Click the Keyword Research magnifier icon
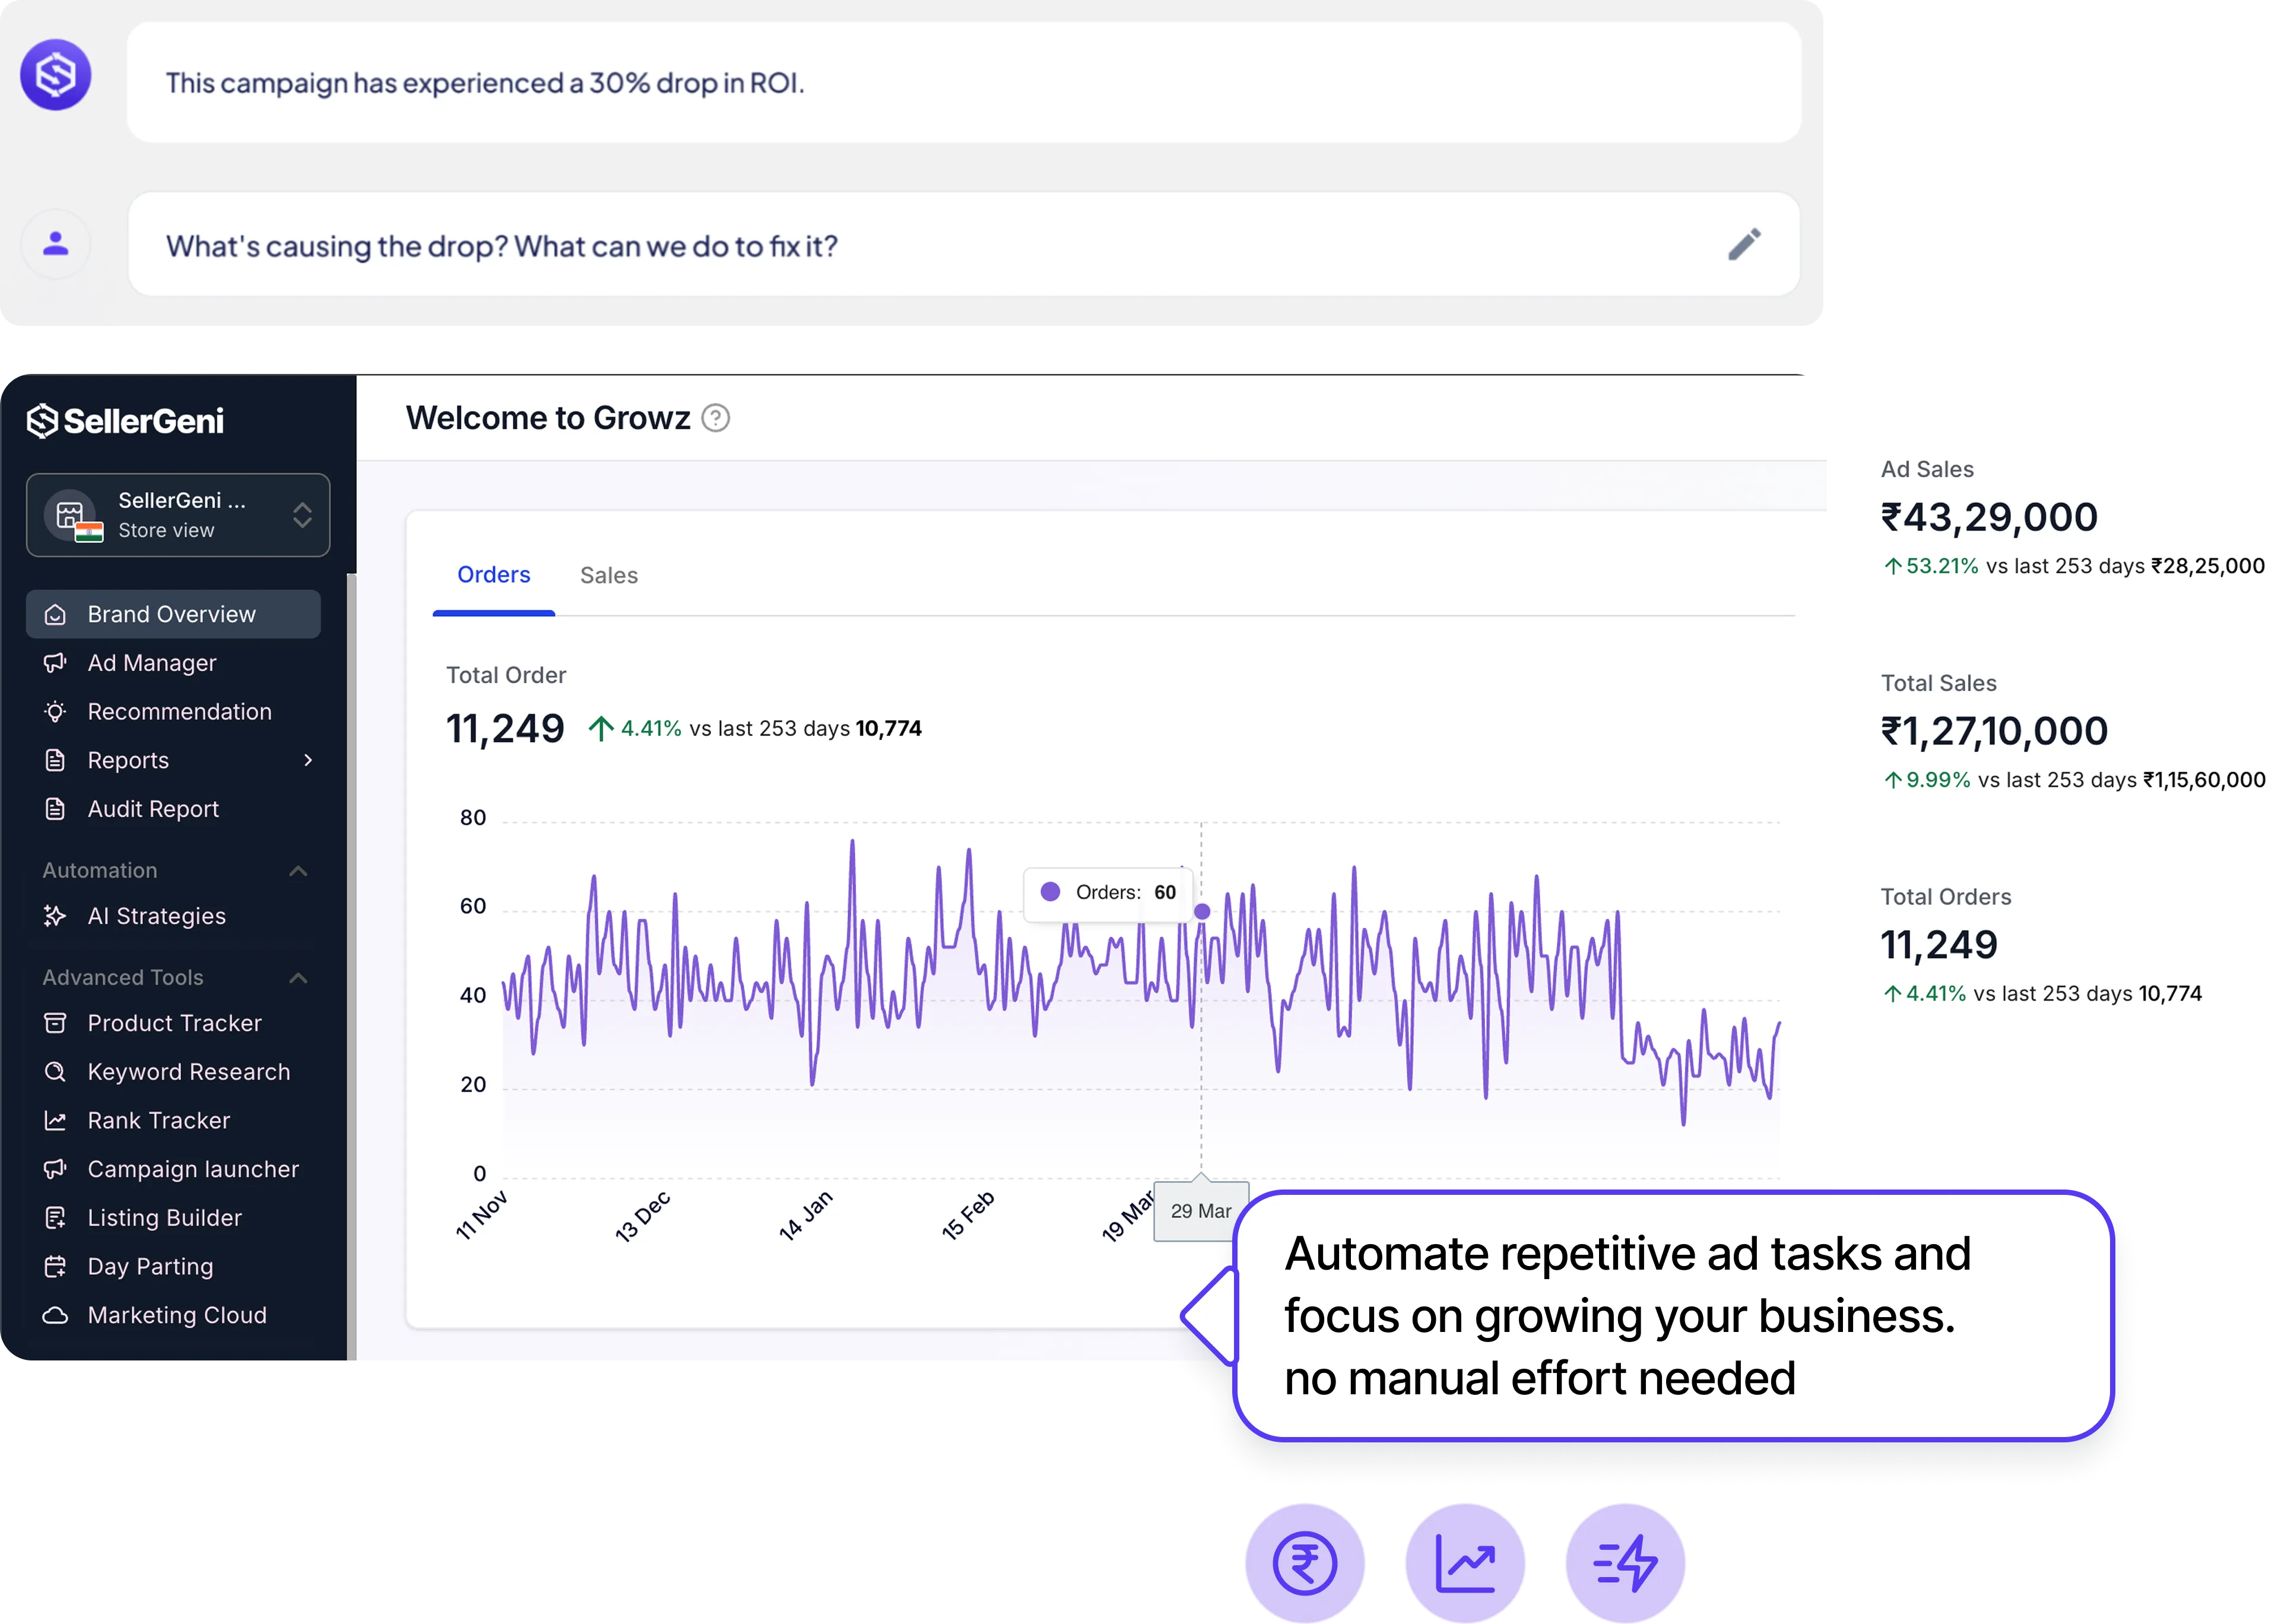The width and height of the screenshot is (2281, 1624). pos(56,1072)
